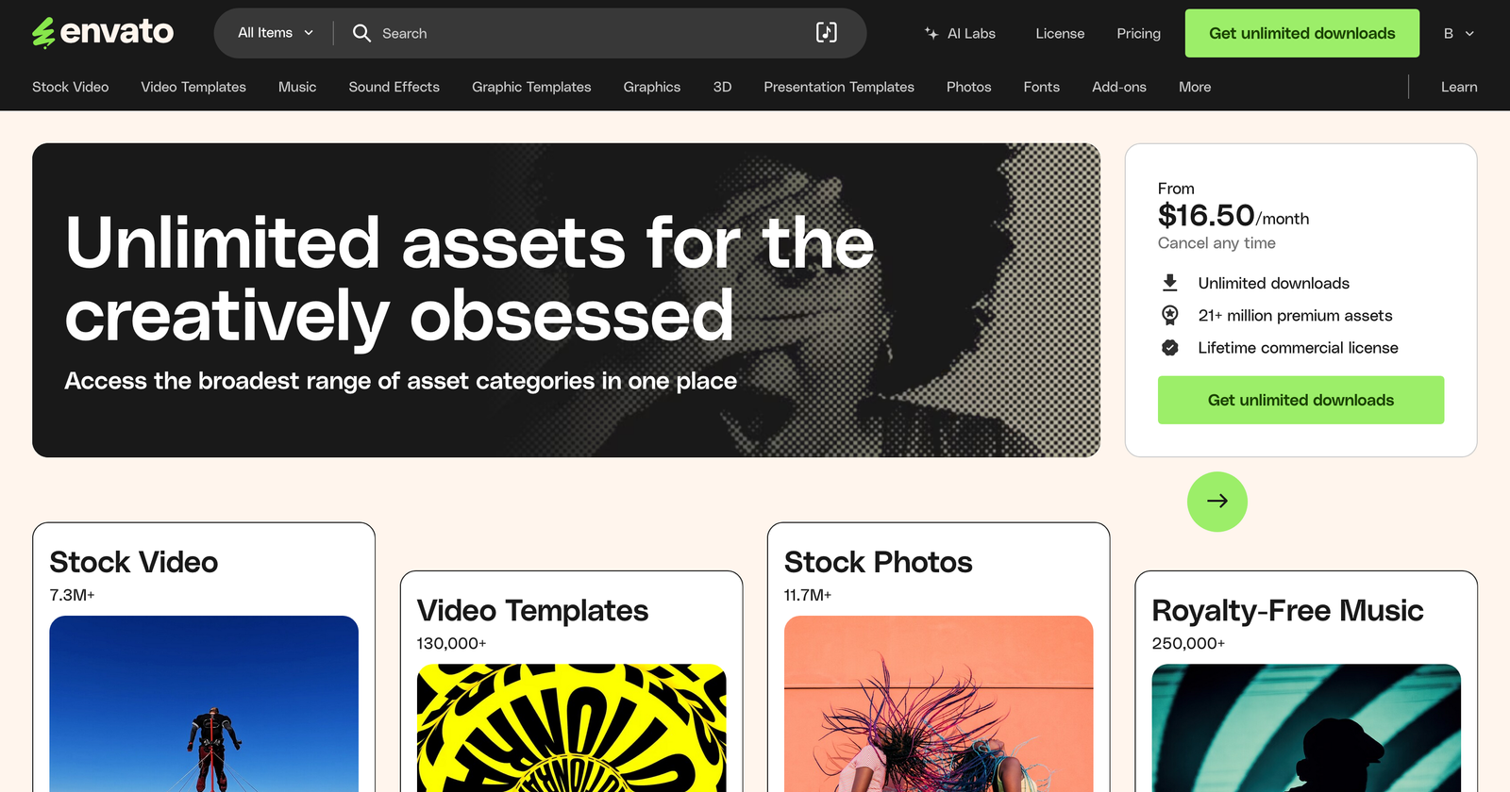This screenshot has width=1510, height=792.
Task: Click the search magnifier icon
Action: [x=361, y=33]
